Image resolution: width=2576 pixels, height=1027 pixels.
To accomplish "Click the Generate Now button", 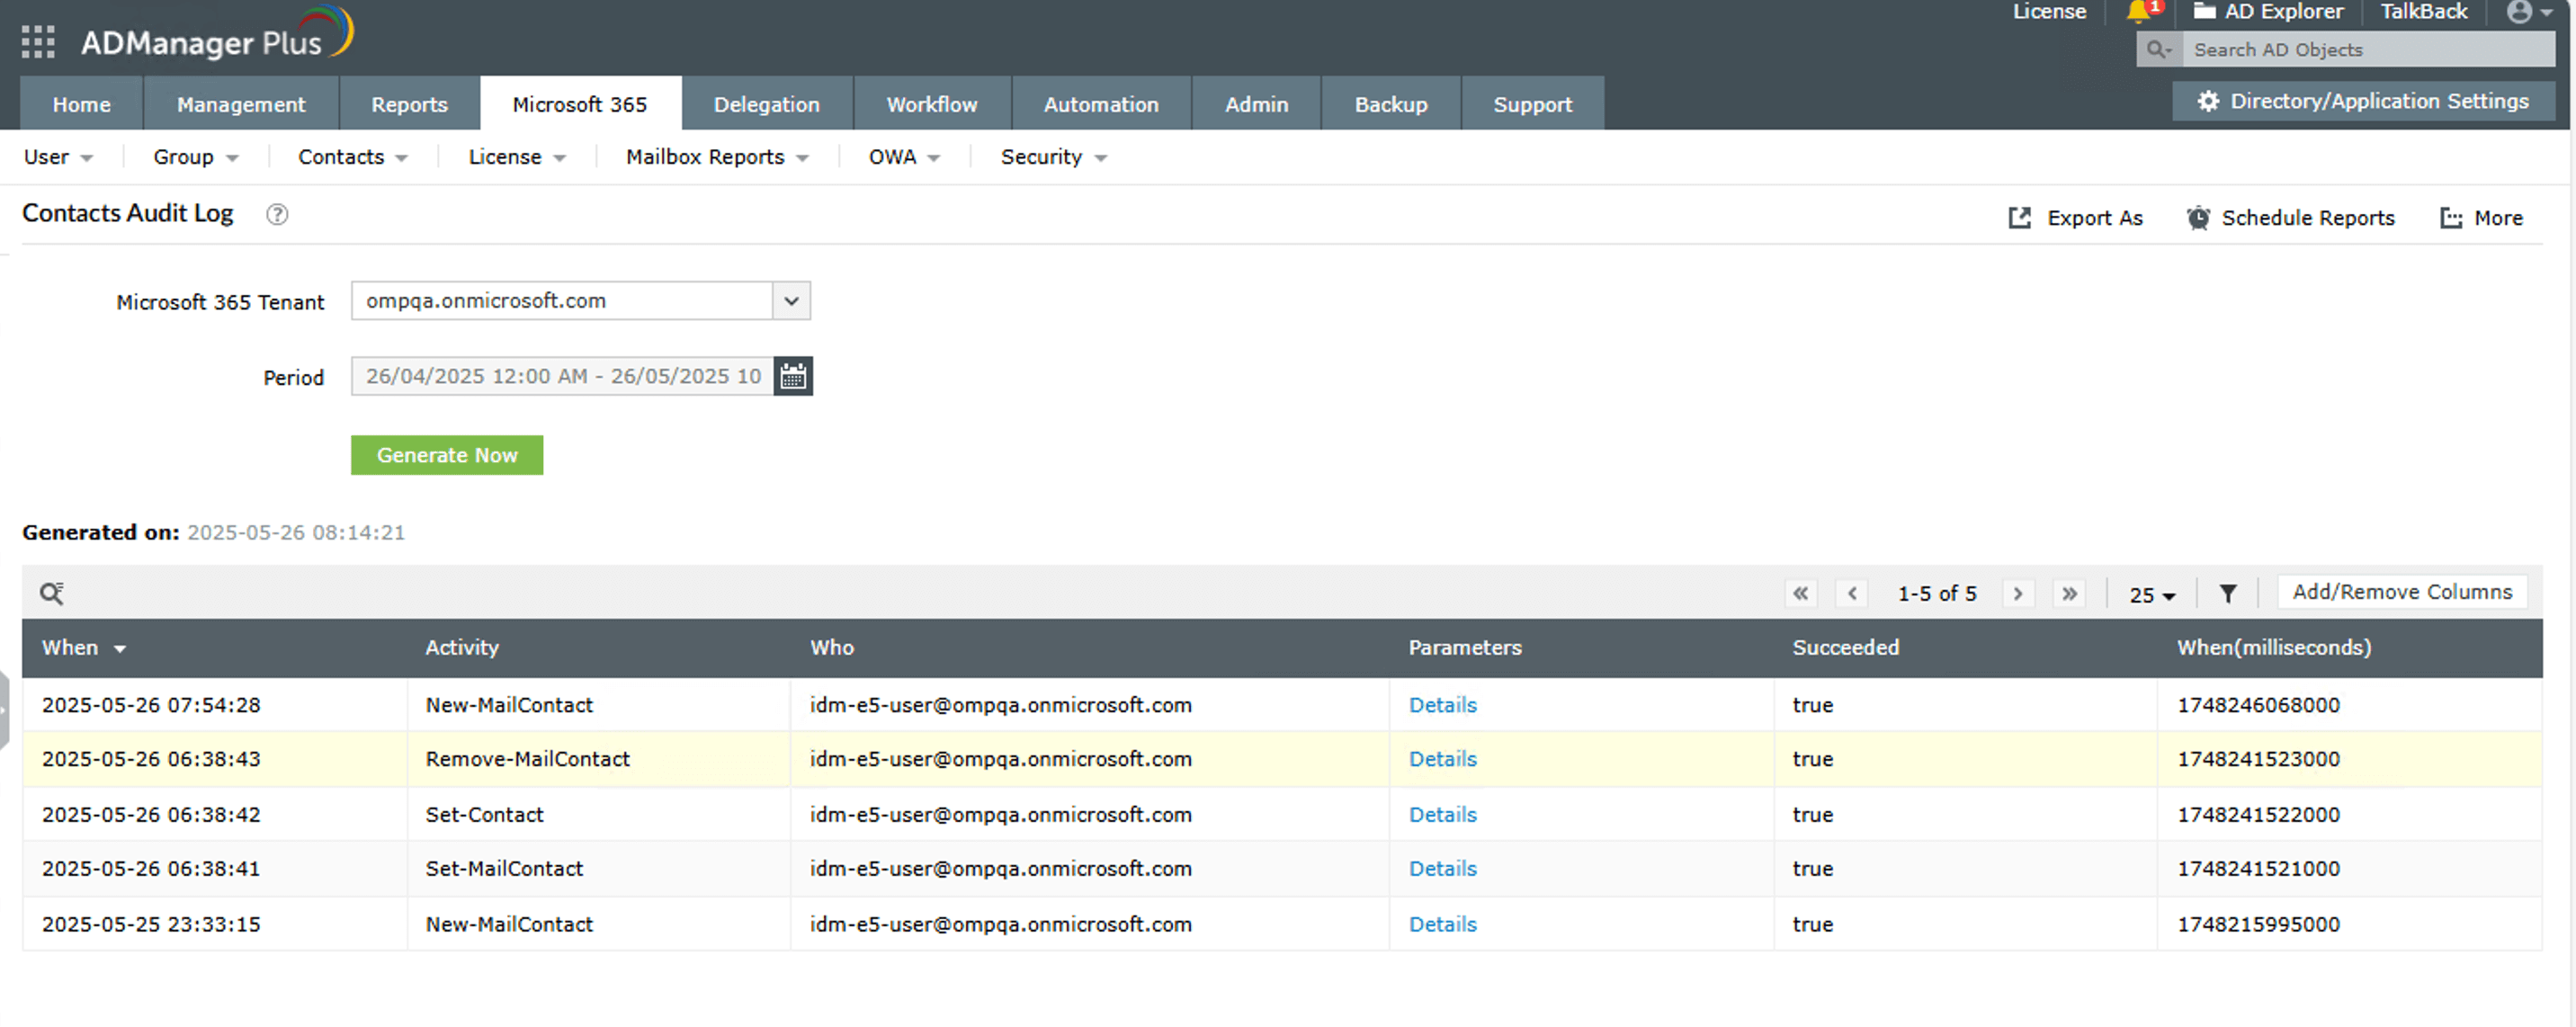I will pos(446,455).
